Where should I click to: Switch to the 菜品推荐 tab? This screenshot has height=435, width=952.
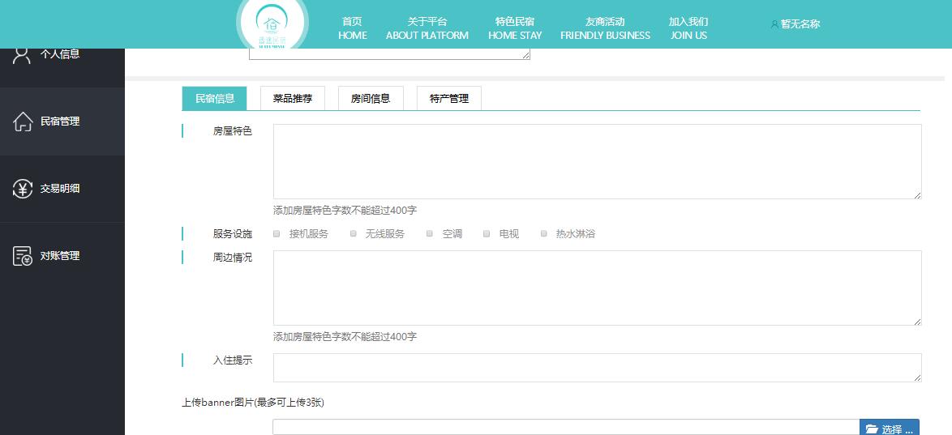coord(292,99)
